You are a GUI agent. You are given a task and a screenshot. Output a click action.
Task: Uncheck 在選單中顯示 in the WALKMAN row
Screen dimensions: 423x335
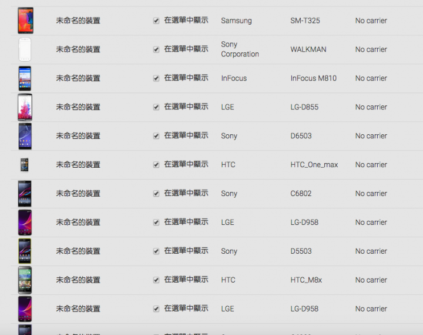(156, 49)
